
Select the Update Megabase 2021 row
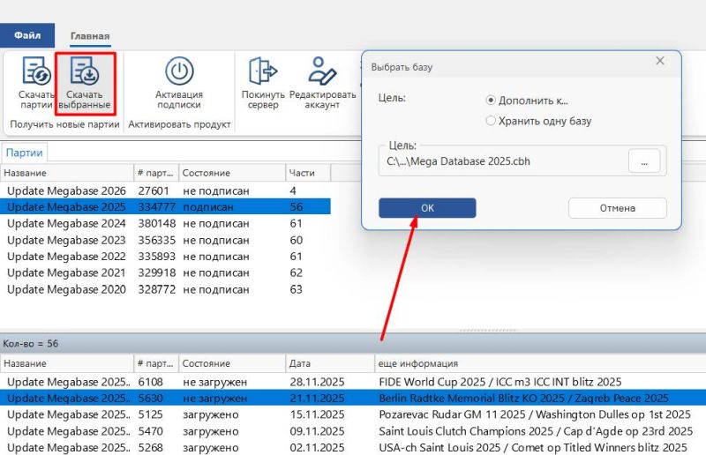click(165, 272)
